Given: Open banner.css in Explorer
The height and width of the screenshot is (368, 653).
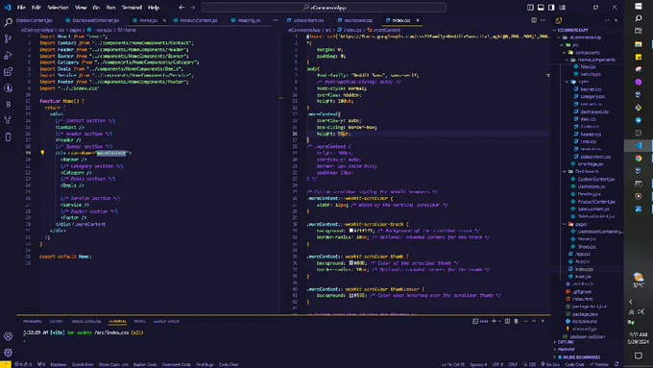Looking at the screenshot, I should point(591,89).
